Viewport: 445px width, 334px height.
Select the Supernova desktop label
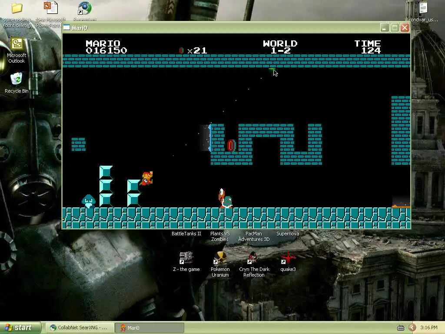[x=288, y=234]
